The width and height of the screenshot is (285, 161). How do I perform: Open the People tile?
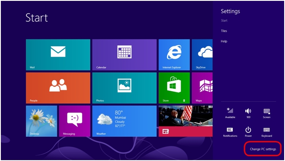tap(58, 88)
